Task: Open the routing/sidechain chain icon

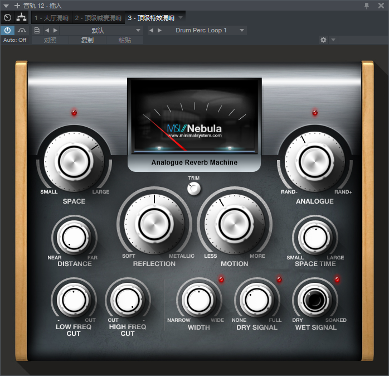Action: coord(22,18)
